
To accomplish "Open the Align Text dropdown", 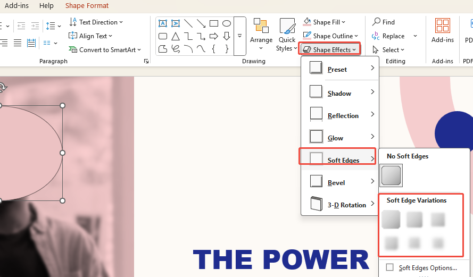I will [90, 36].
